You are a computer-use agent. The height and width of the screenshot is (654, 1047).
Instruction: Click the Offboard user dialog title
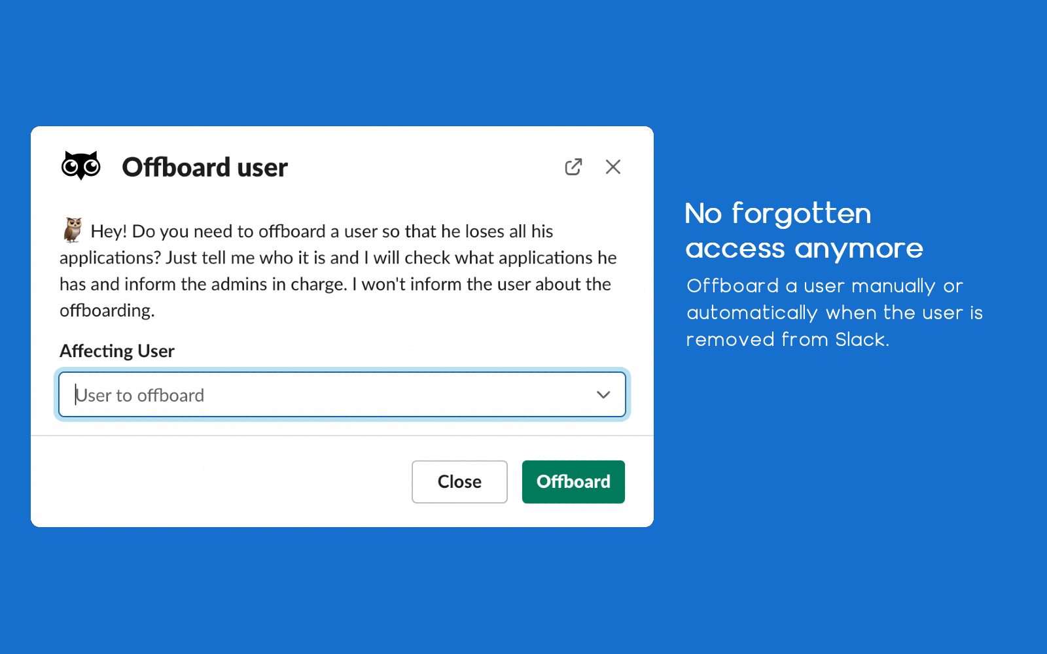[204, 167]
